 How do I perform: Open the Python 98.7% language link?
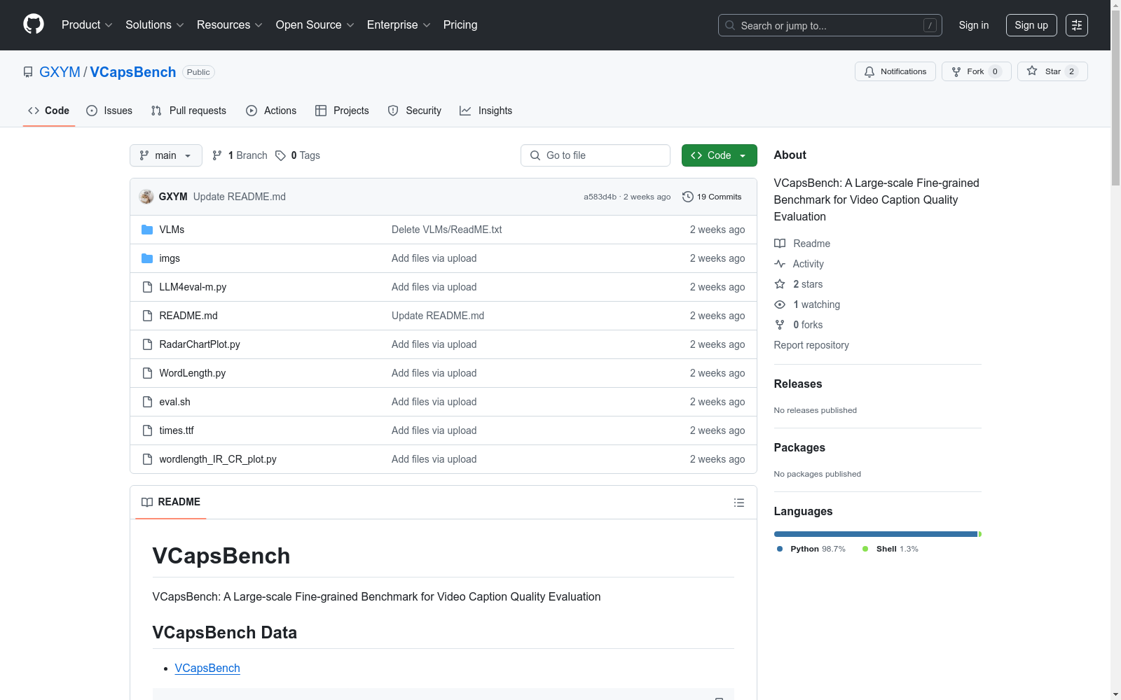tap(811, 549)
